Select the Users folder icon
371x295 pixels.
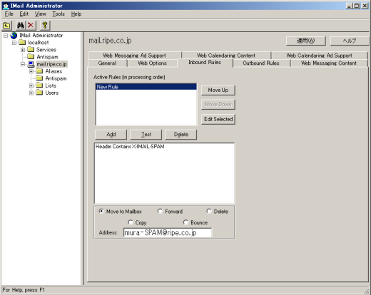pos(39,93)
